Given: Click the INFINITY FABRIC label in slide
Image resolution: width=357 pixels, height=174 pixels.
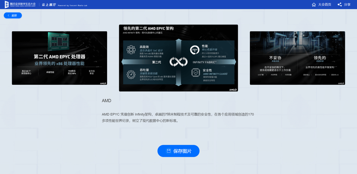Looking at the screenshot, I should pos(204,62).
